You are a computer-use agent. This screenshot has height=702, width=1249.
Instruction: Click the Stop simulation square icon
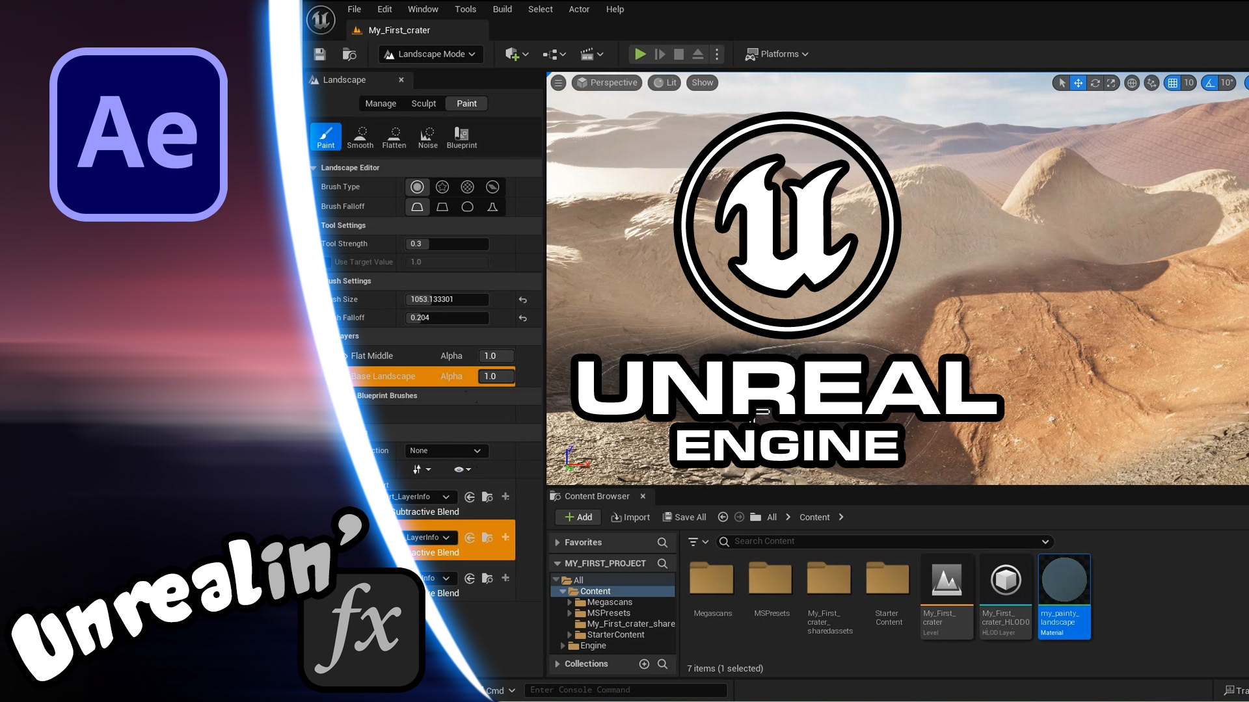678,54
